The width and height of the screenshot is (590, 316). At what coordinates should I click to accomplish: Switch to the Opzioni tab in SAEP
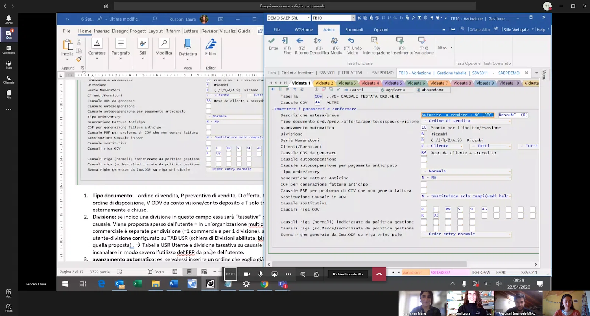[381, 29]
